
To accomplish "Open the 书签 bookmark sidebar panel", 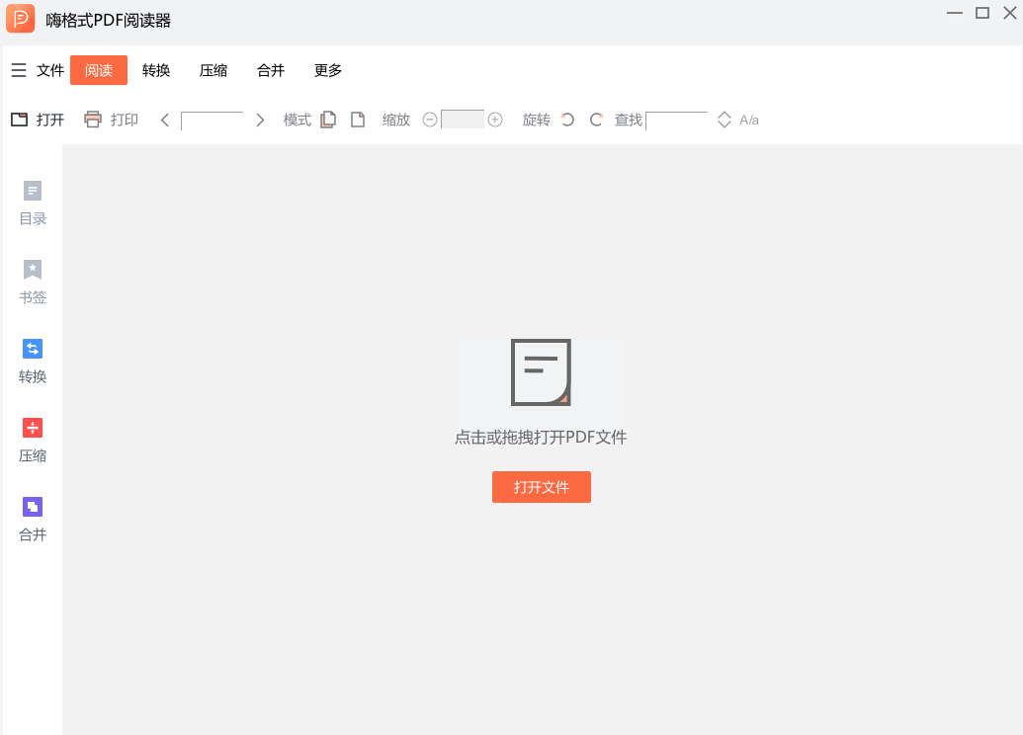I will [x=33, y=282].
